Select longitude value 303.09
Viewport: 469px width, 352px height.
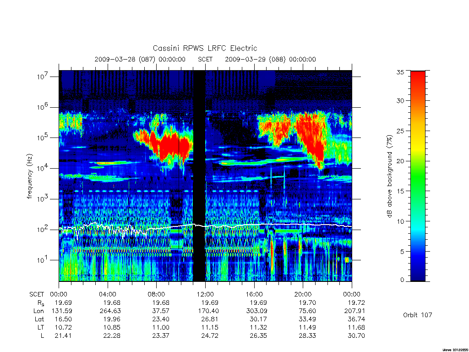256,311
